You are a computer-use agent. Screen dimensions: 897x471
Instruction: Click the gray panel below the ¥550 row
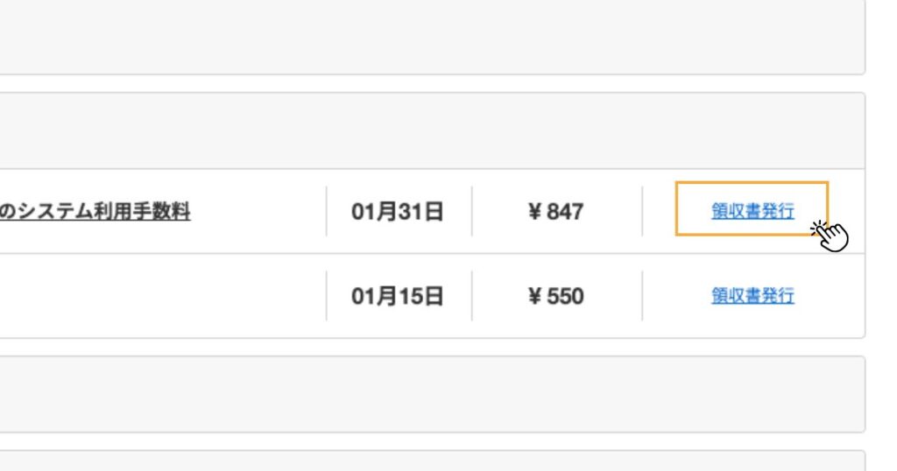pos(432,395)
